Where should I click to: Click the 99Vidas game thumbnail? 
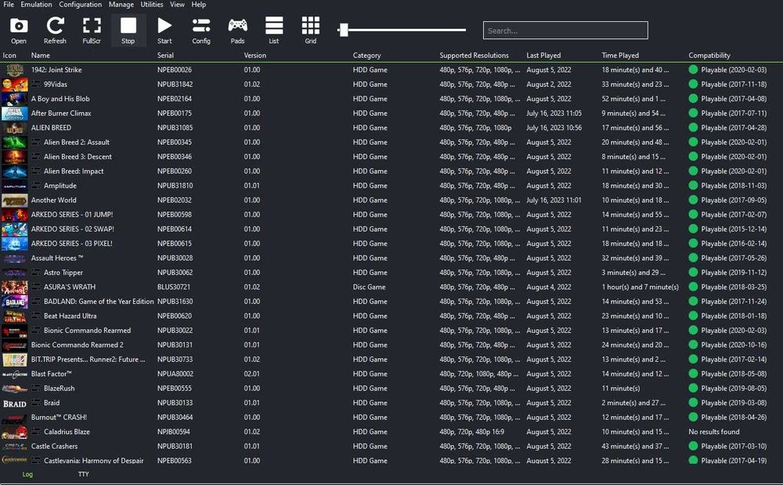point(14,85)
